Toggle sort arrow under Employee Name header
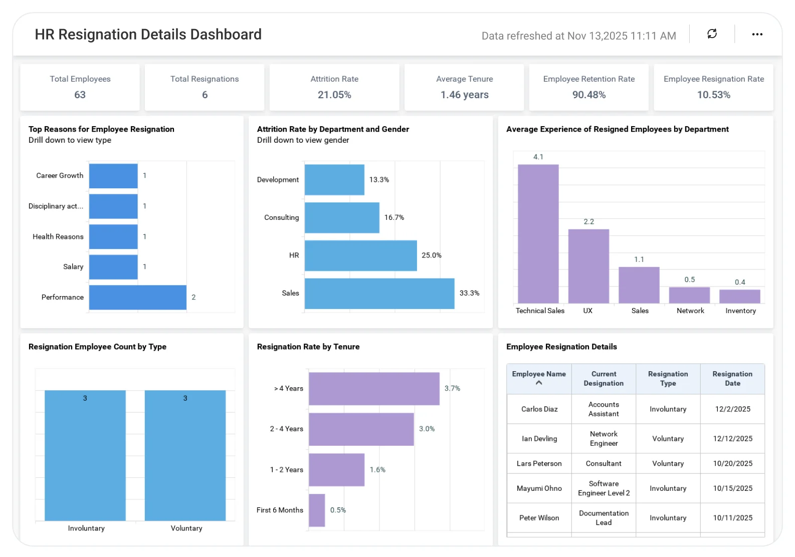The image size is (795, 557). point(539,383)
